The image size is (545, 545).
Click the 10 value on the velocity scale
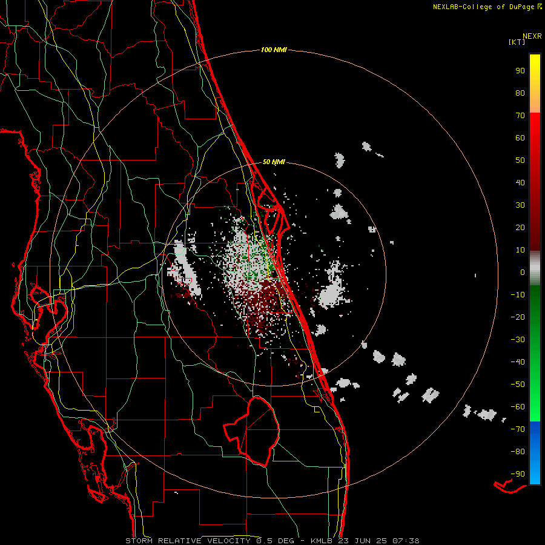520,250
